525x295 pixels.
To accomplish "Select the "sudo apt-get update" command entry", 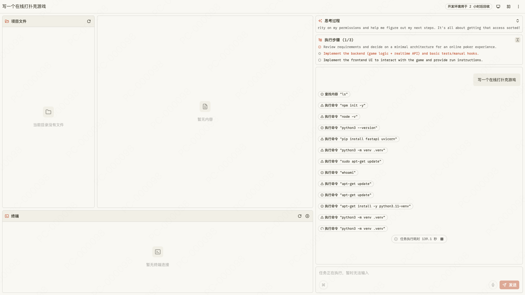I will 351,161.
